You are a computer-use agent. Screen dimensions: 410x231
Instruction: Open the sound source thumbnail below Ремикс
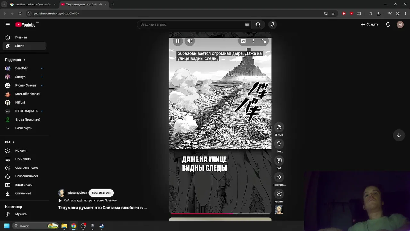pyautogui.click(x=279, y=210)
